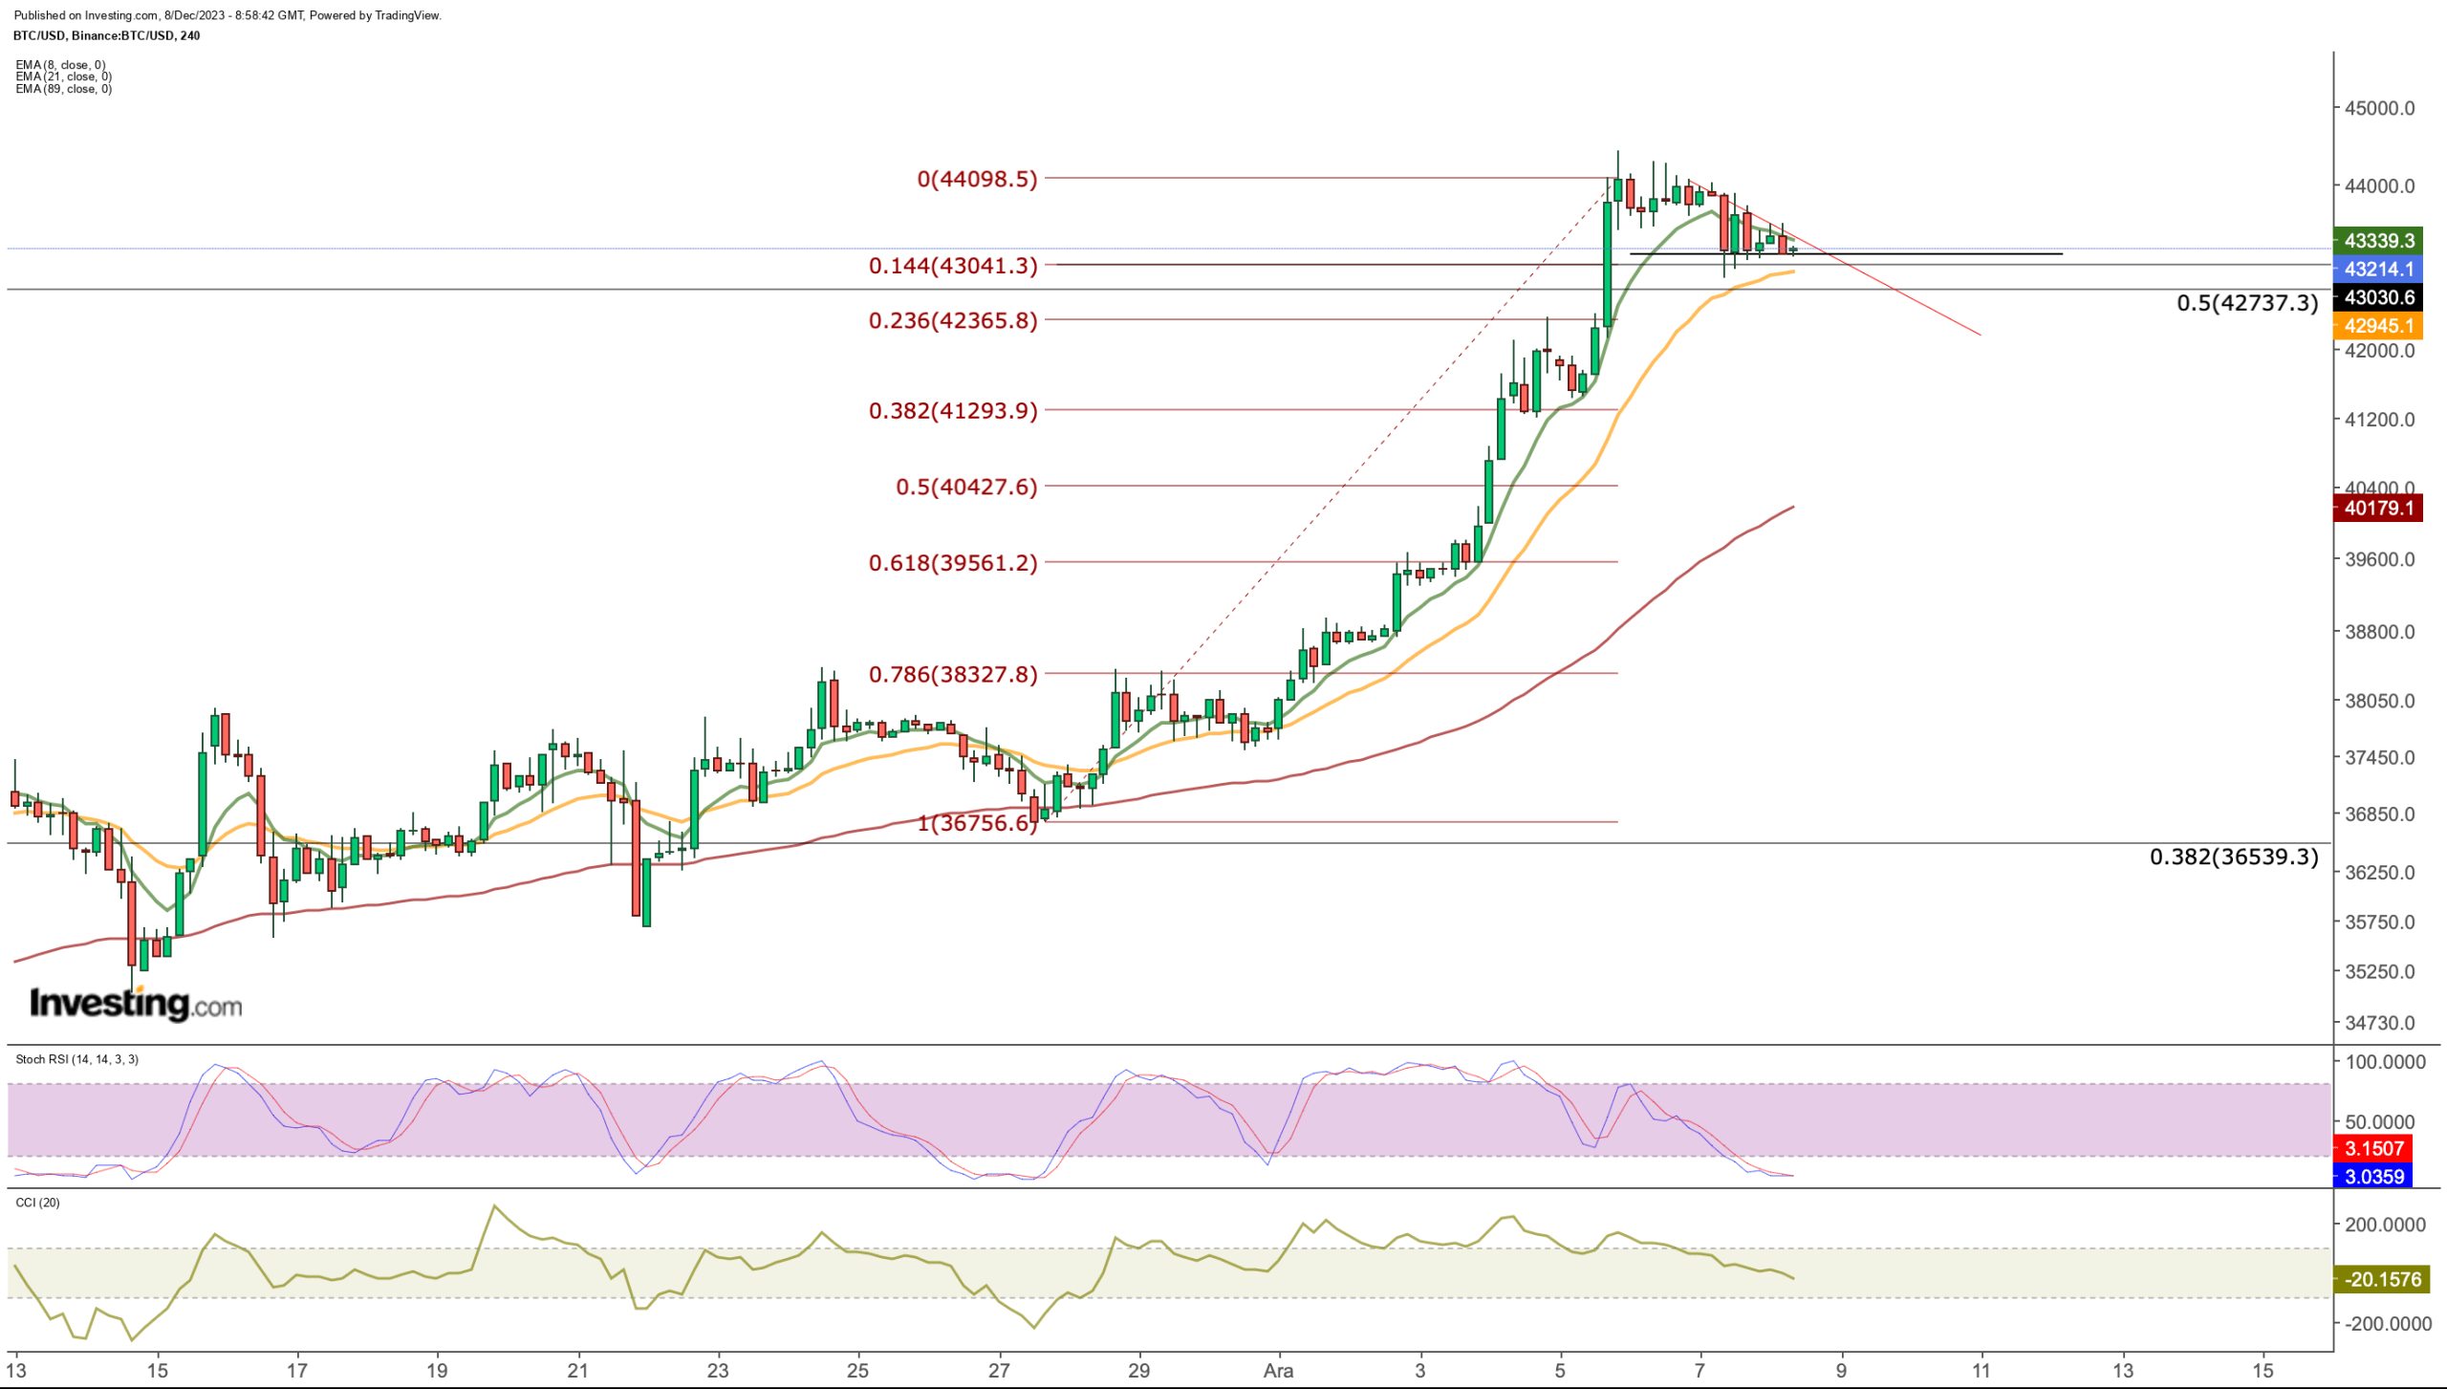Screen dimensions: 2447x1389
Task: Click the 0.144(43041.3) Fibonacci level label
Action: pos(953,266)
